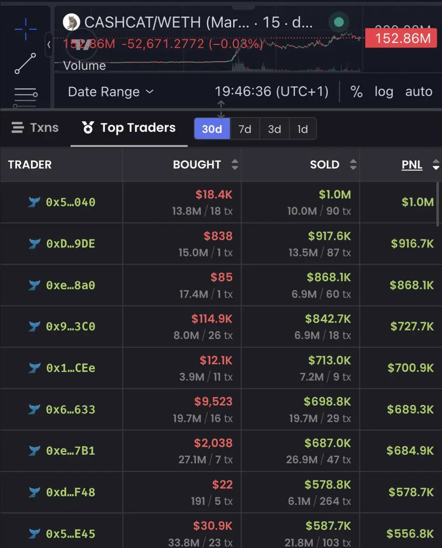The image size is (442, 548).
Task: Sort table by PNL header
Action: coord(412,165)
